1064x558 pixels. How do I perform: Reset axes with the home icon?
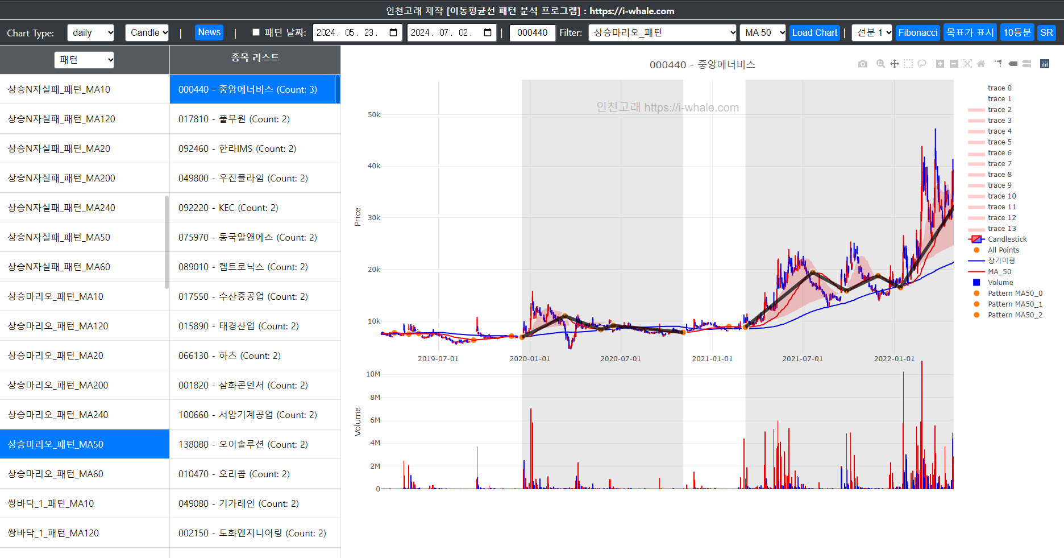[981, 64]
